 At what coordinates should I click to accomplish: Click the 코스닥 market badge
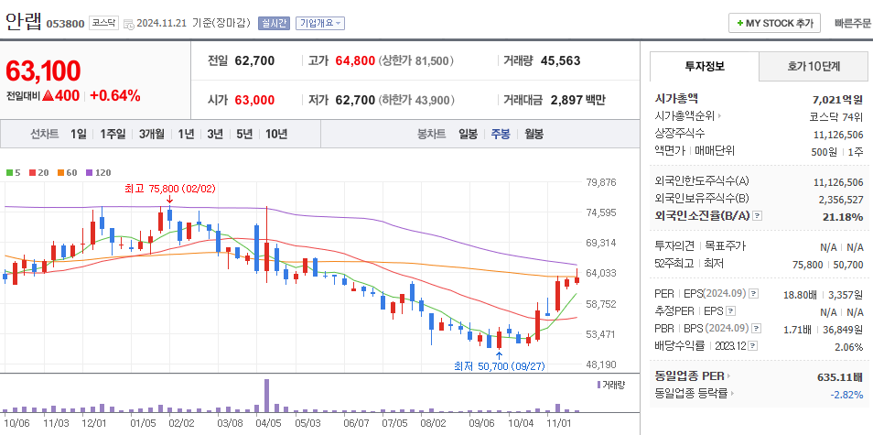coord(103,23)
